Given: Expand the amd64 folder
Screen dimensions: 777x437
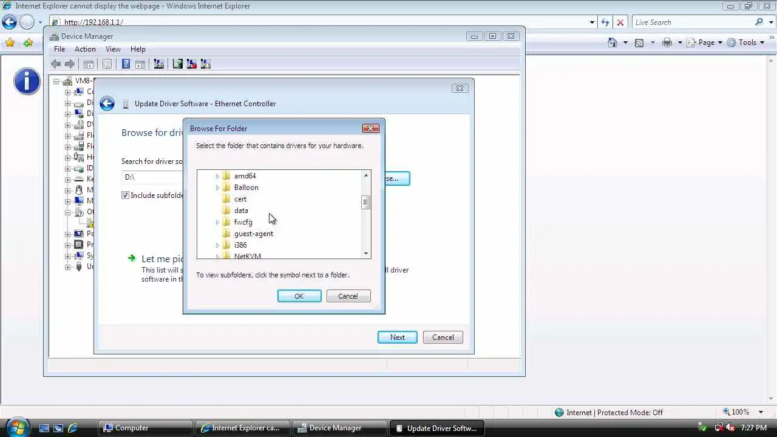Looking at the screenshot, I should point(217,176).
